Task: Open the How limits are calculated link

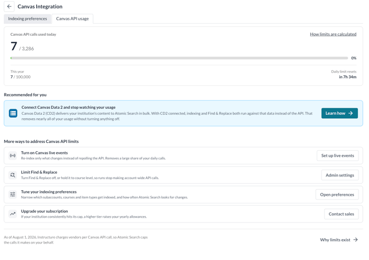Action: tap(333, 34)
